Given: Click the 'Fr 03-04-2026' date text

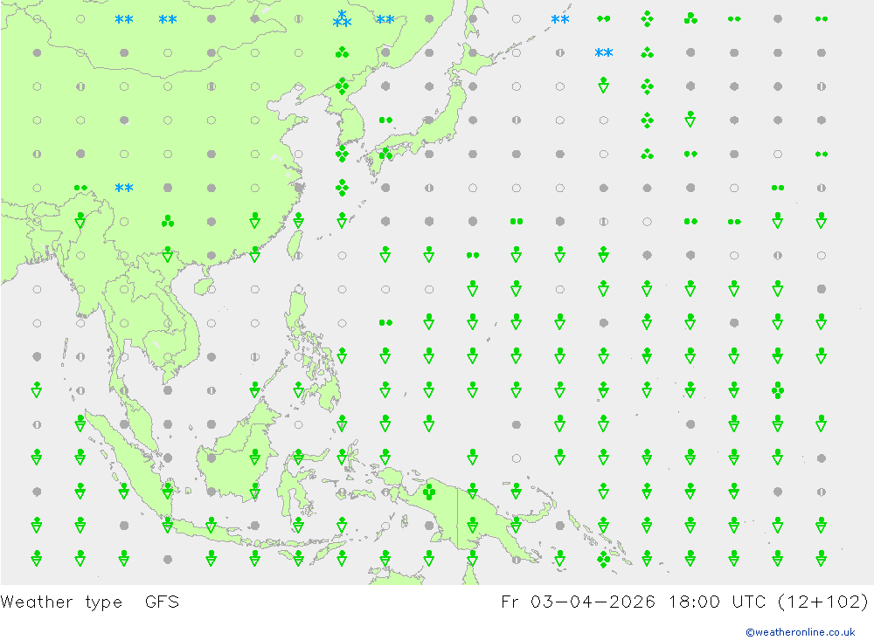Looking at the screenshot, I should point(578,602).
